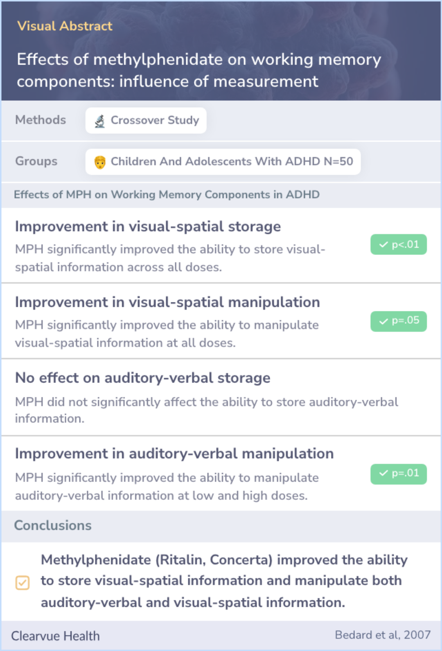This screenshot has width=442, height=651.
Task: Select the Crossover Study chip
Action: 146,120
